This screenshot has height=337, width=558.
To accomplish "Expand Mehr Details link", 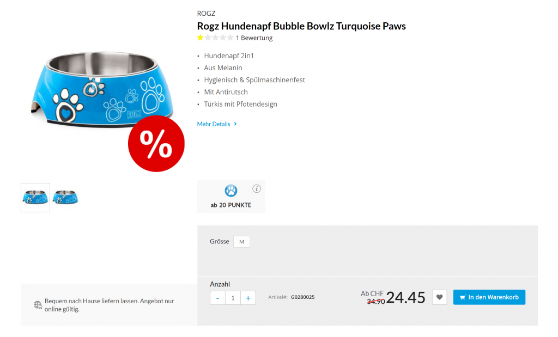I will coord(214,124).
